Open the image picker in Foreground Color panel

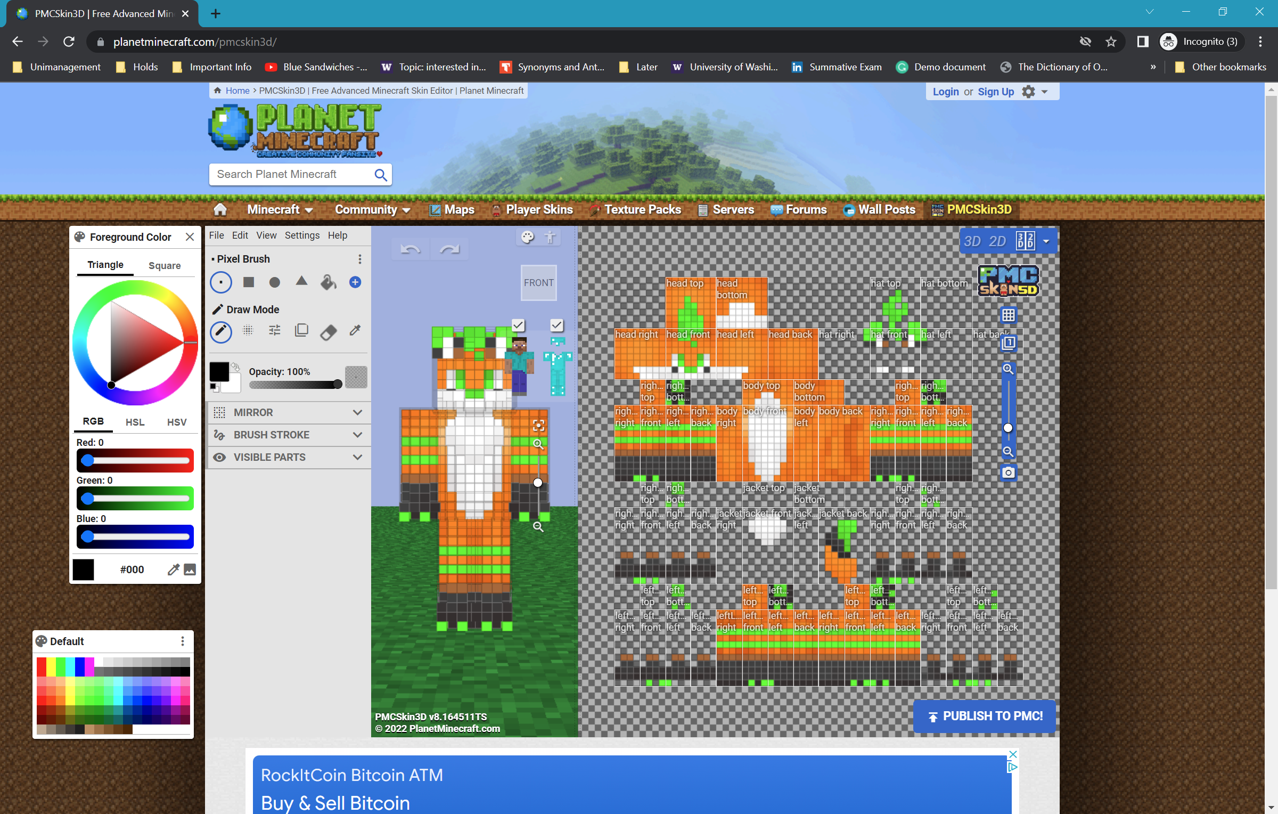click(190, 569)
